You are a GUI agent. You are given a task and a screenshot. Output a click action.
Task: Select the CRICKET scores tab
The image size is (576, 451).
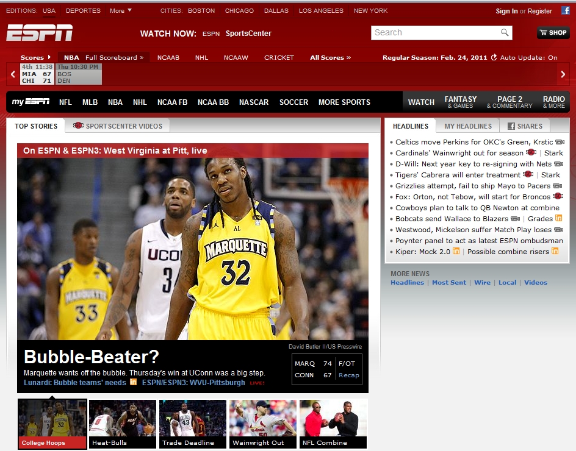tap(279, 58)
